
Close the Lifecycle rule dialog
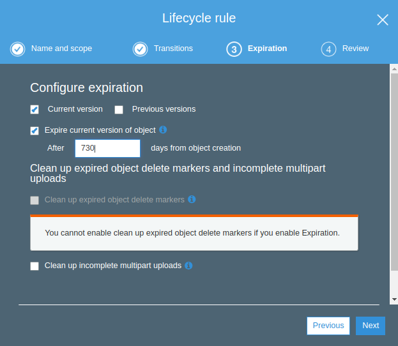[382, 20]
